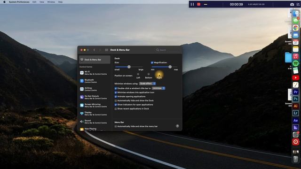This screenshot has height=169, width=301.
Task: Enable Show recent applications in Dock
Action: click(116, 108)
